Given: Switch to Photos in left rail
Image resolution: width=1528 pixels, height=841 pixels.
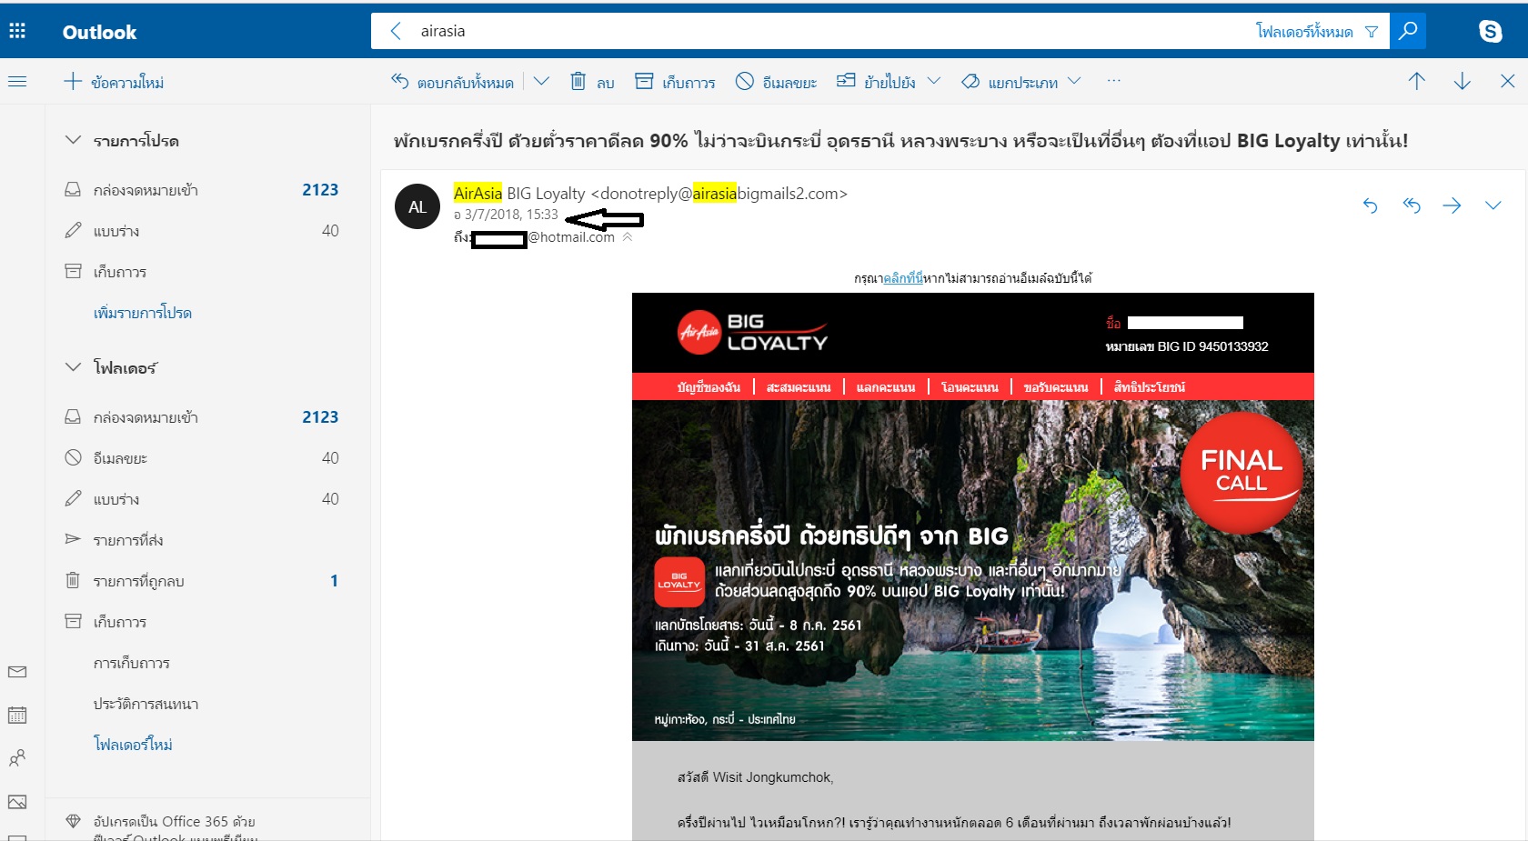Looking at the screenshot, I should coord(17,802).
